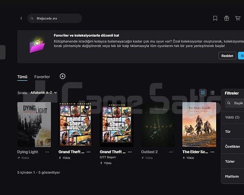Click the filter title search magnifier icon
This screenshot has height=195, width=244.
click(x=229, y=103)
